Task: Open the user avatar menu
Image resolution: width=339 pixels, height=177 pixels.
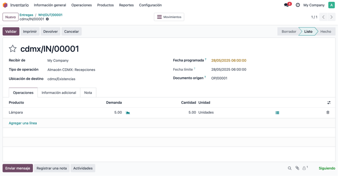Action: coord(331,5)
